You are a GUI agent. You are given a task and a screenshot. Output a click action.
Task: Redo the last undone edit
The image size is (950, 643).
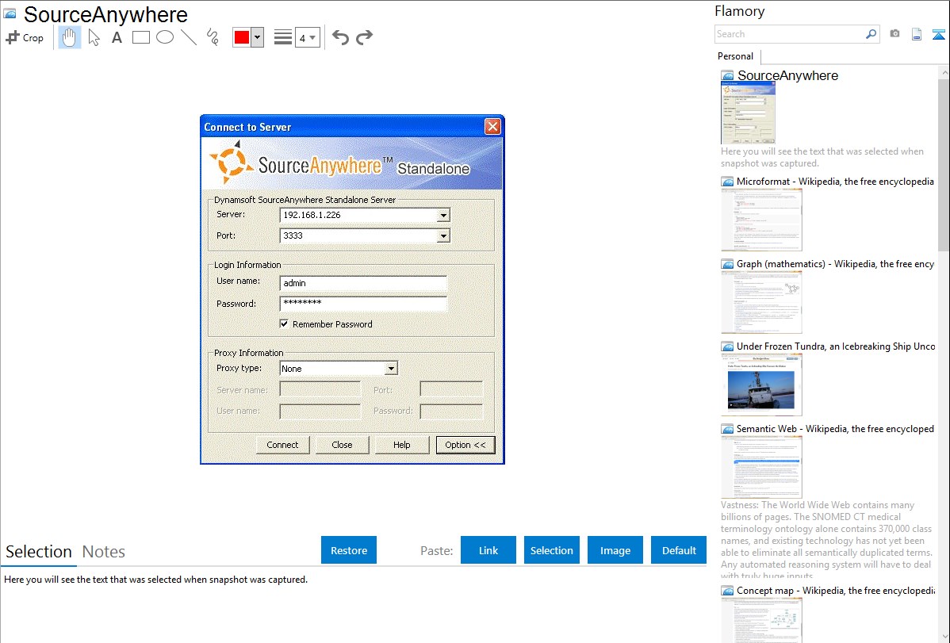pyautogui.click(x=364, y=37)
